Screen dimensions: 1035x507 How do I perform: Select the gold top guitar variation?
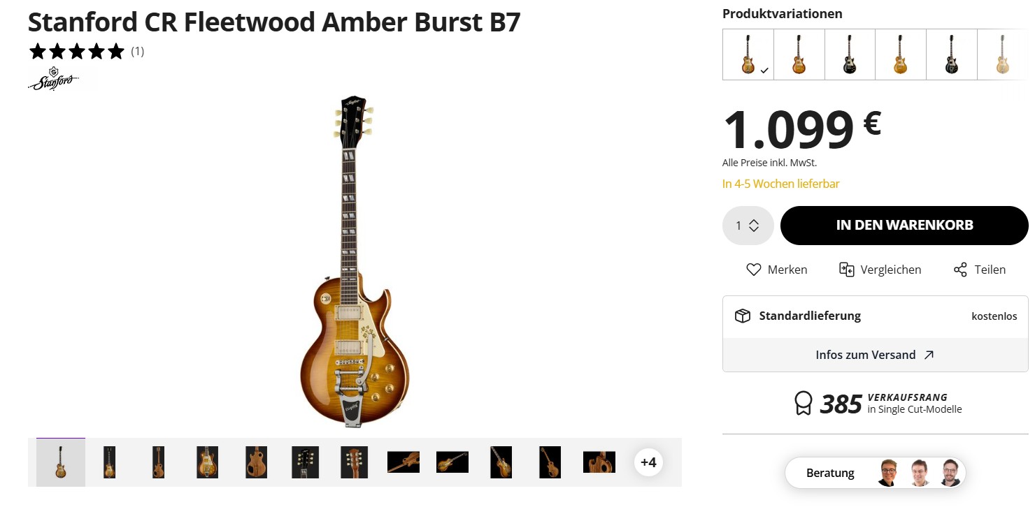coord(901,54)
